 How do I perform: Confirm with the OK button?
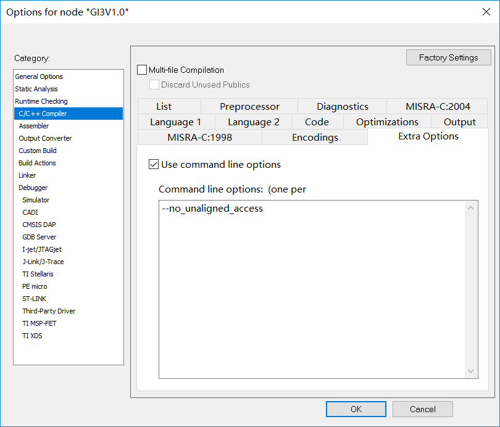[x=356, y=408]
